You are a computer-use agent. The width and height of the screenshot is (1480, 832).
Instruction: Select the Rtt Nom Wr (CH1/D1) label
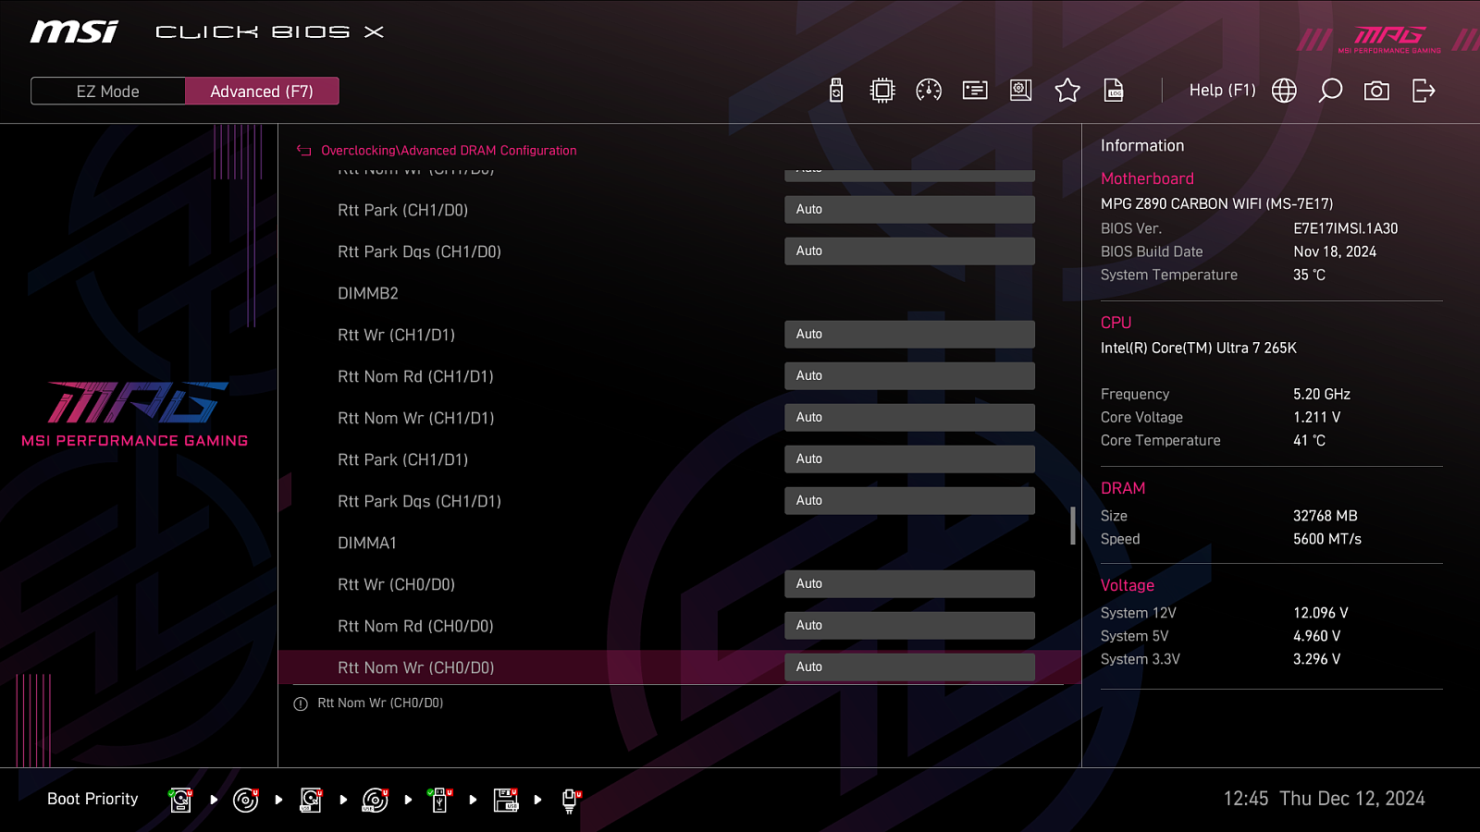(x=415, y=418)
